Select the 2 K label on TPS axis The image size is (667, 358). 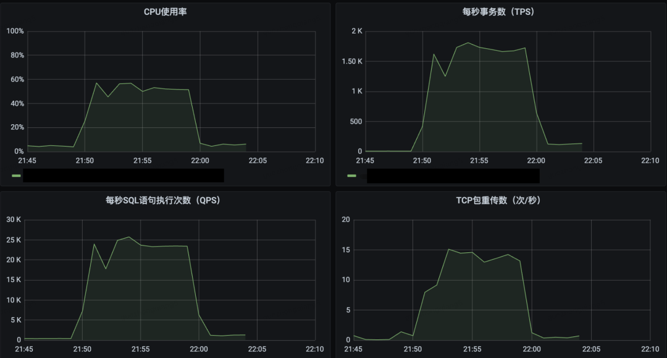(x=357, y=31)
